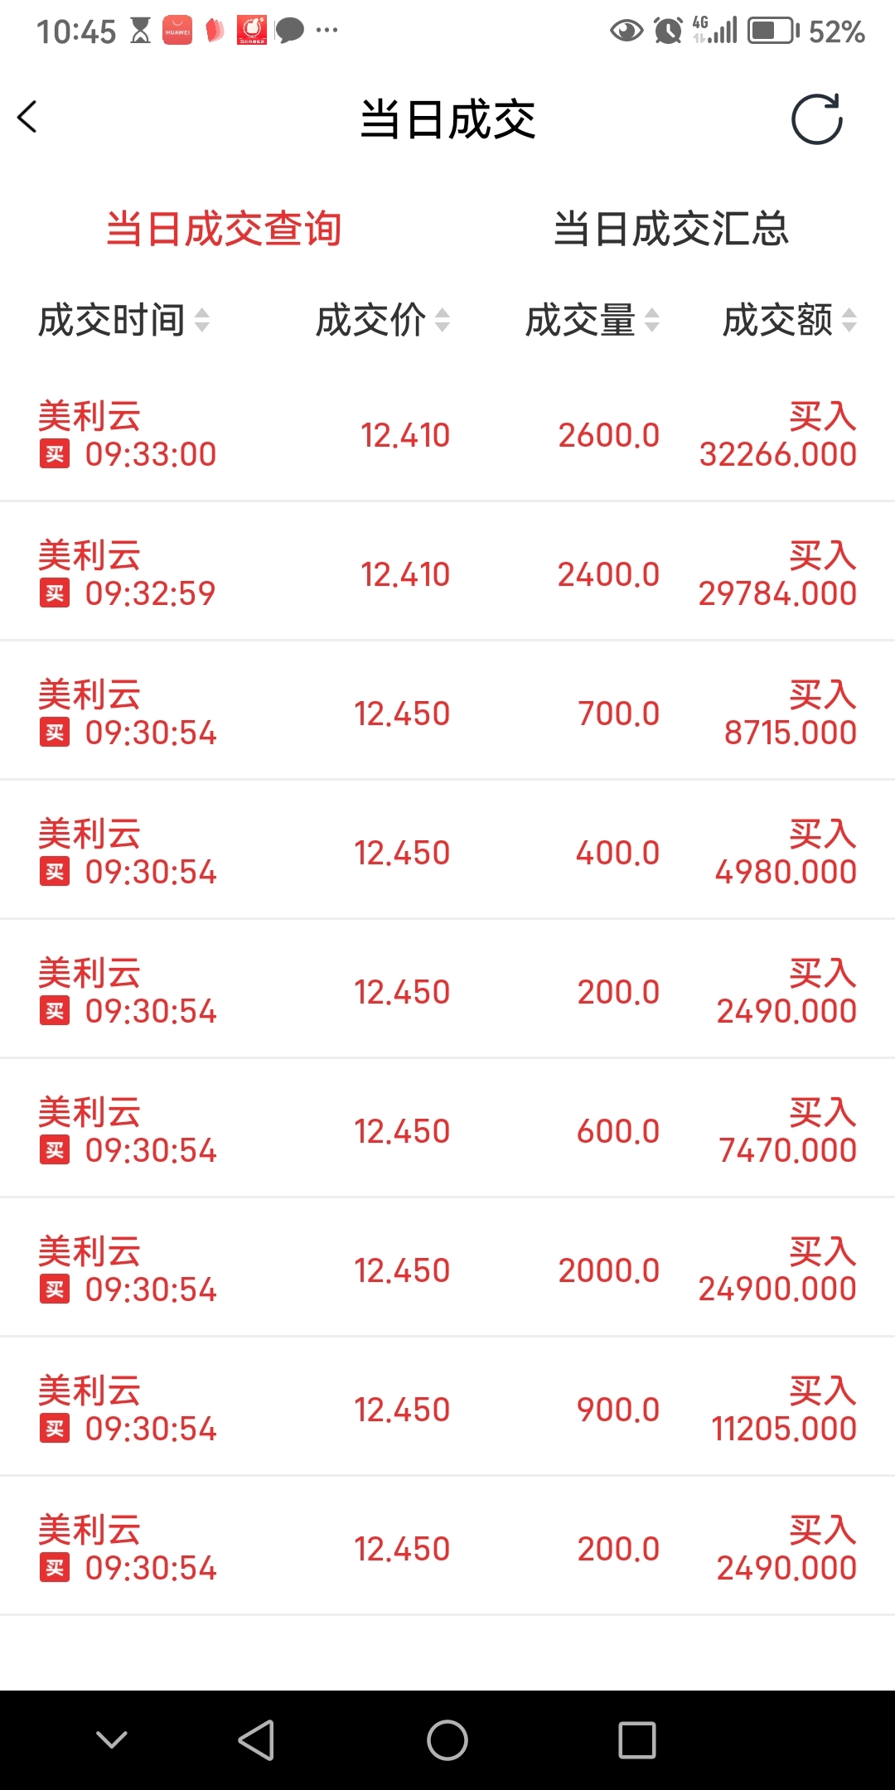Screen dimensions: 895x1790
Task: Tap the Android home circle button
Action: click(x=447, y=1739)
